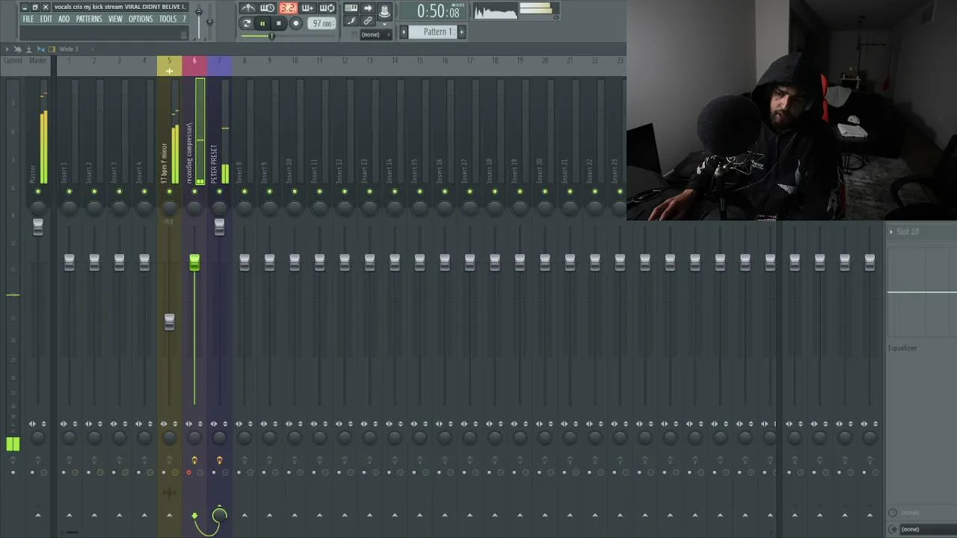Screen dimensions: 957x538
Task: Open the Wide 3 mixer layout dropdown
Action: 69,49
